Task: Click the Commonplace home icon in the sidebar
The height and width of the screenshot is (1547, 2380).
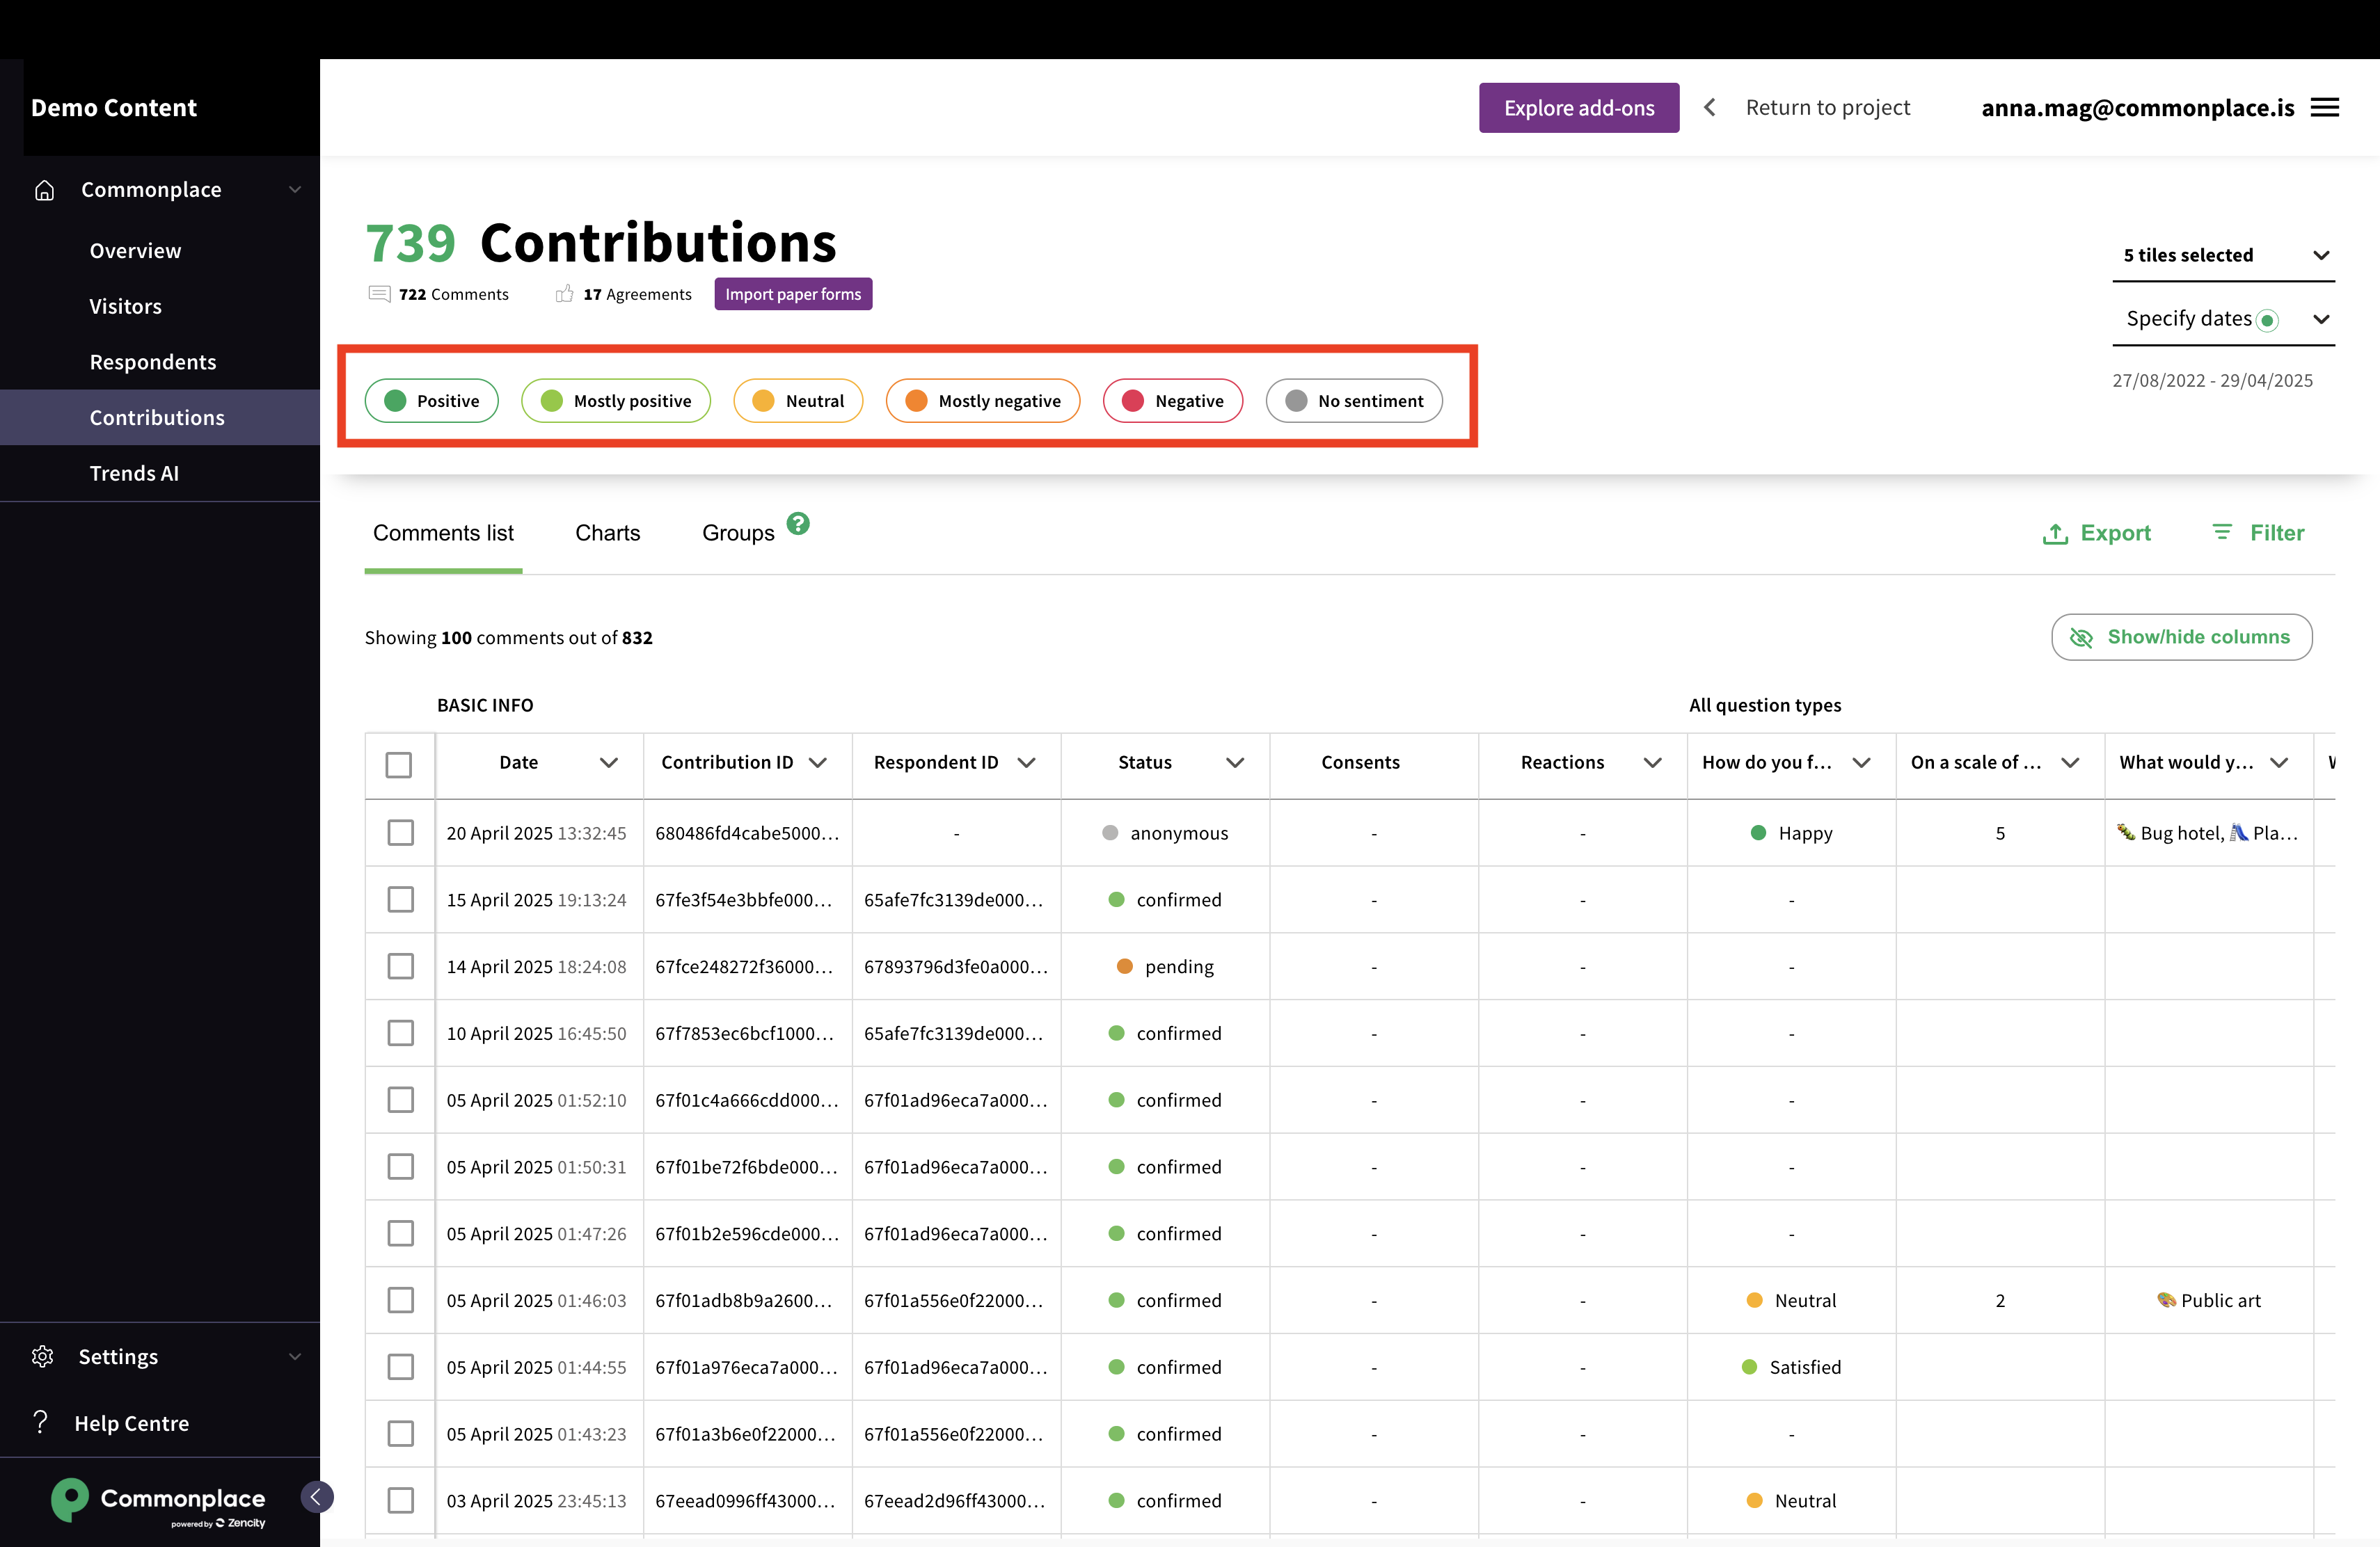Action: coord(44,190)
